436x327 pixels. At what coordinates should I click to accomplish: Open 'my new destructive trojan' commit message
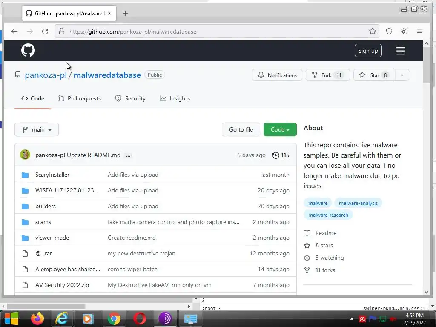(x=141, y=254)
